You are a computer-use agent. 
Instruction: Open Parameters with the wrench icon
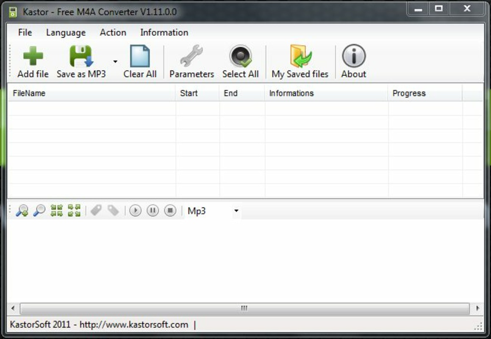pos(191,56)
